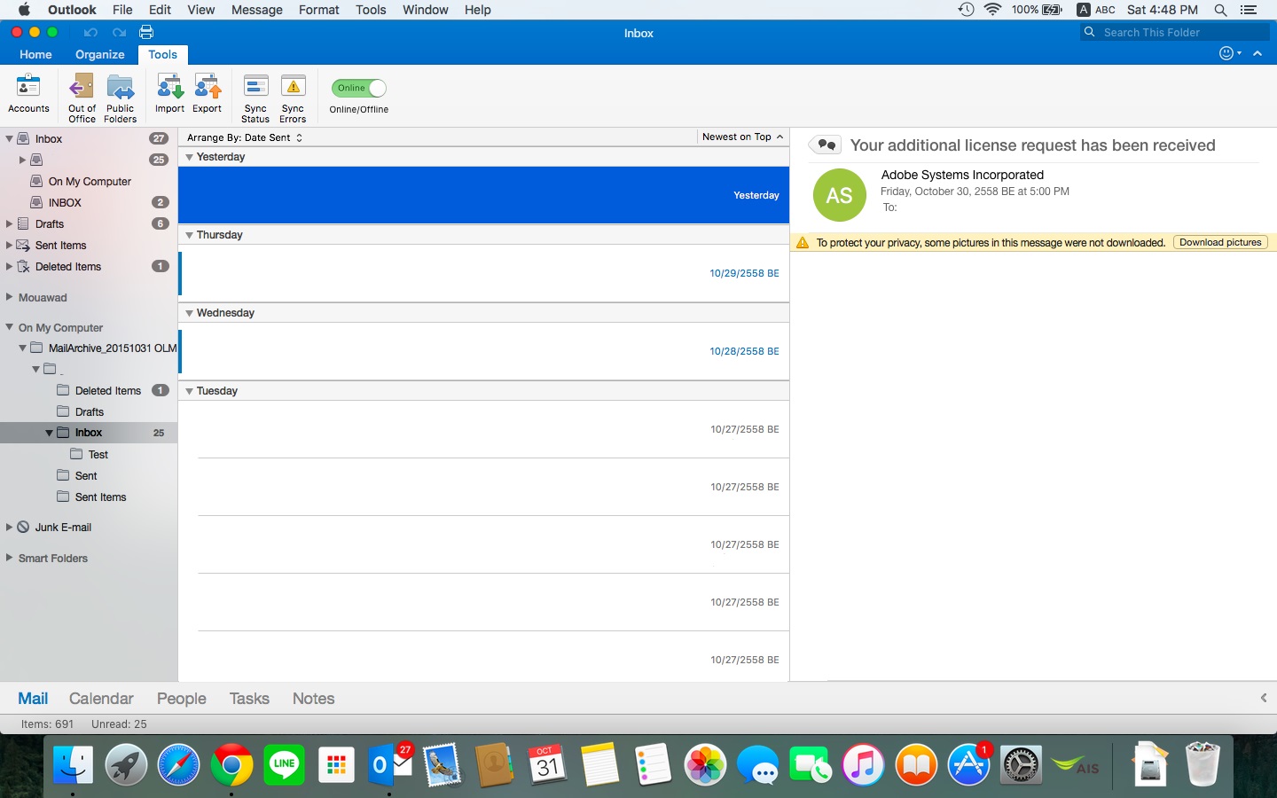Click the Redo arrow in title bar

[119, 33]
